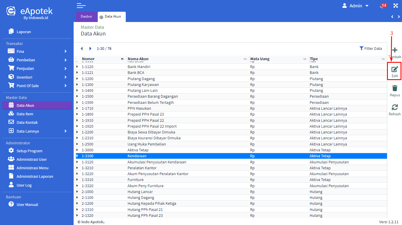Click the Tambah plus icon

coord(395,50)
